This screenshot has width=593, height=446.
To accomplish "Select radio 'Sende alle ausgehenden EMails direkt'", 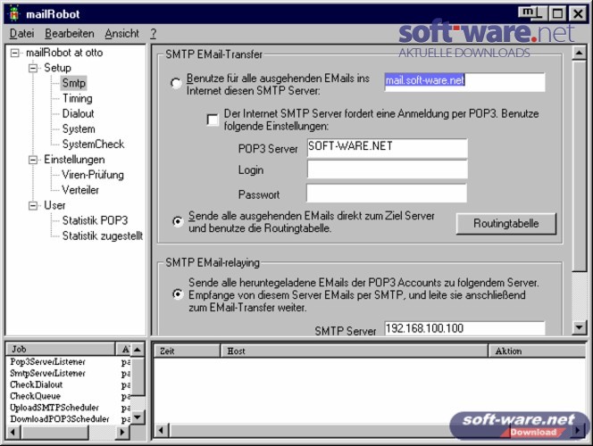I will 178,221.
